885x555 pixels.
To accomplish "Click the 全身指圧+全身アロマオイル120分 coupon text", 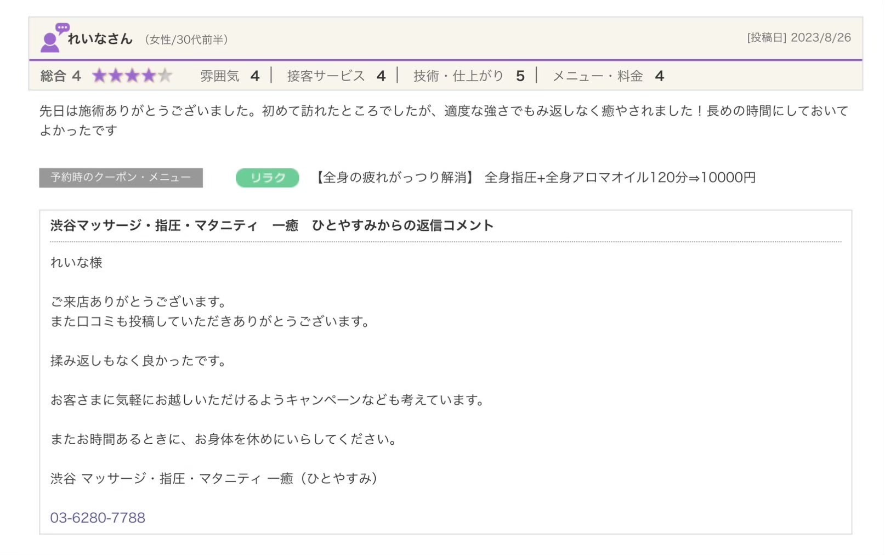I will 534,177.
